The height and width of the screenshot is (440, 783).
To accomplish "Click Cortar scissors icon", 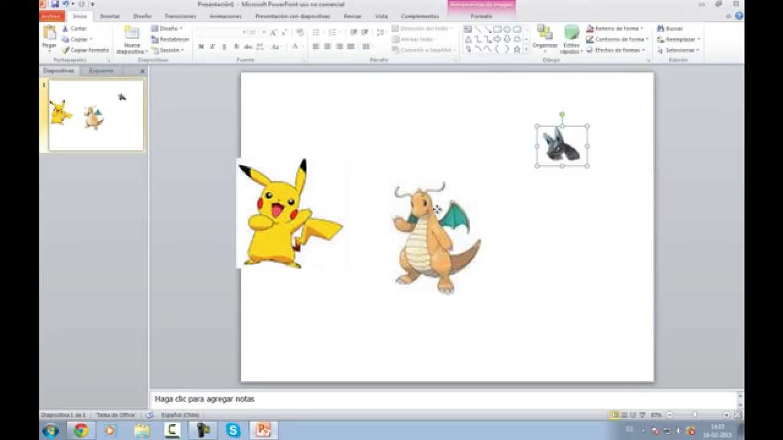I will (x=65, y=29).
